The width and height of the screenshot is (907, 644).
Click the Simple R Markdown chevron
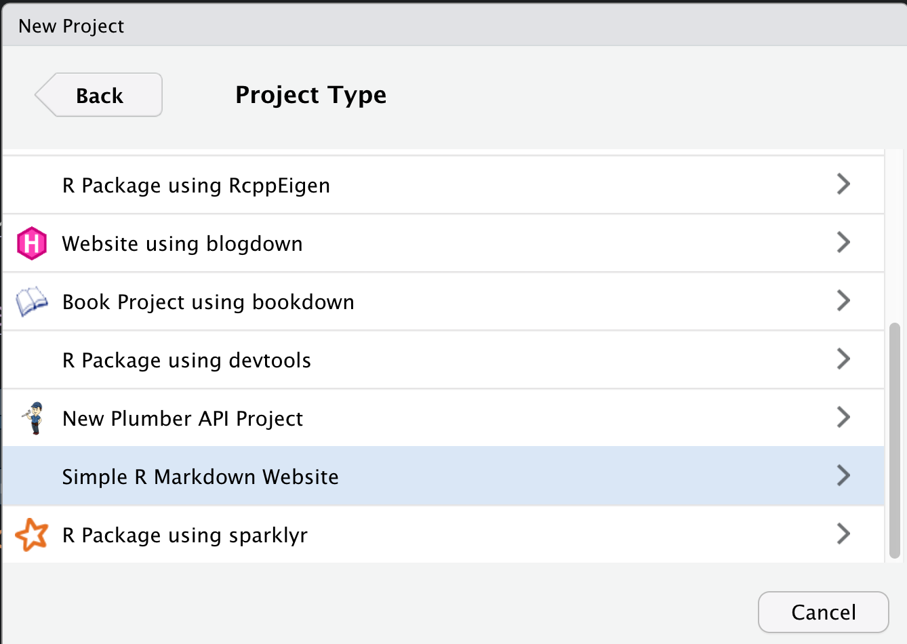[x=843, y=475]
